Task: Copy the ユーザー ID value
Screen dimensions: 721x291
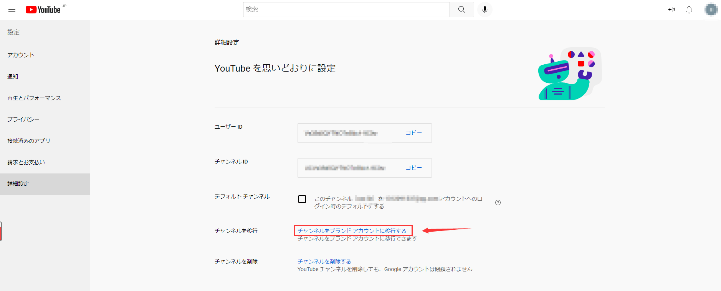Action: pyautogui.click(x=413, y=133)
